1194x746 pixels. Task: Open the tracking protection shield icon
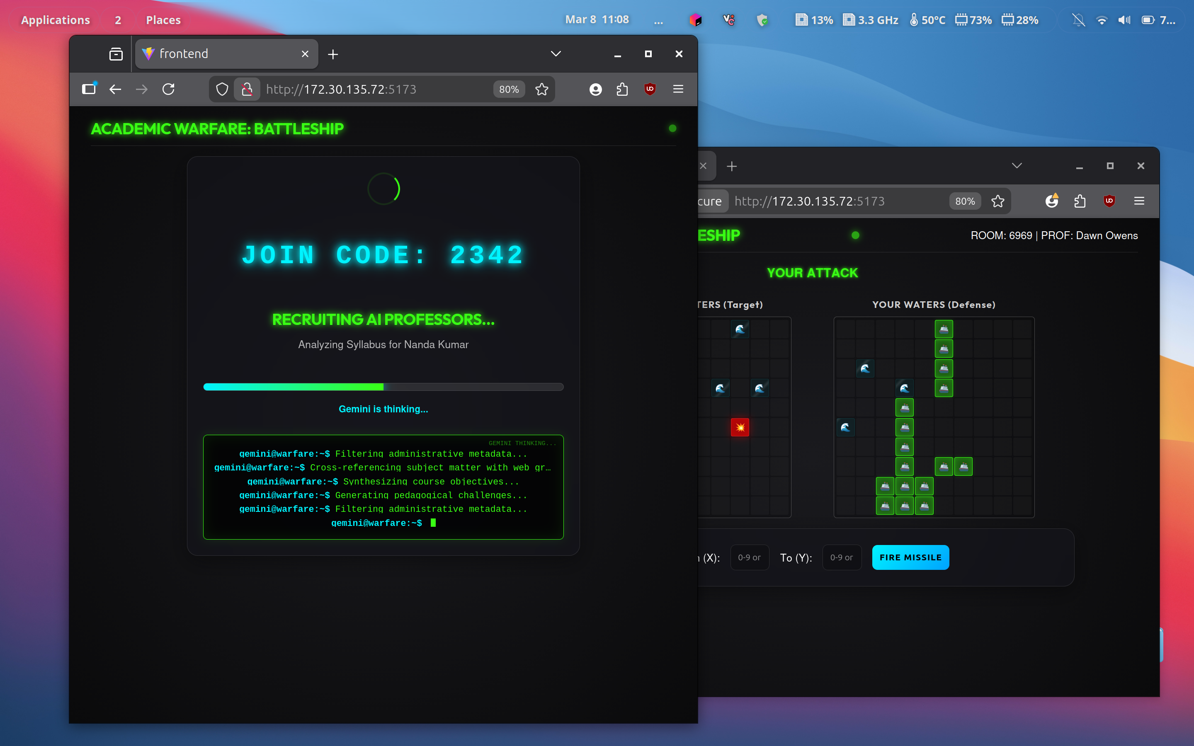click(x=222, y=89)
